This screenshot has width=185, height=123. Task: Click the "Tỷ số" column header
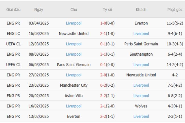[x=108, y=10]
